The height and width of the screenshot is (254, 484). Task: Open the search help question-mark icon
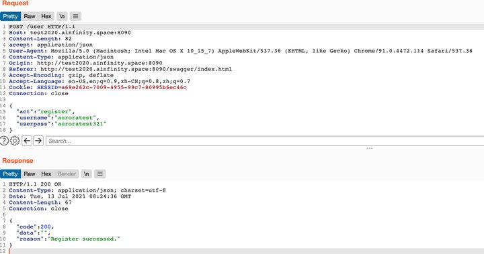click(x=4, y=141)
